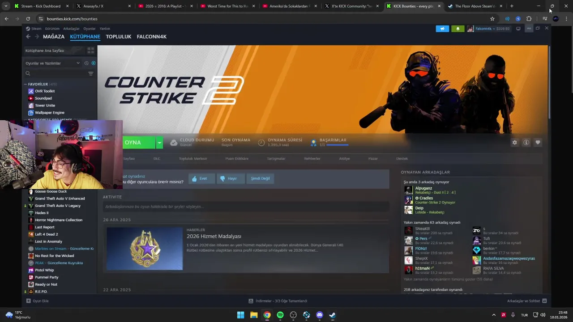The image size is (573, 322).
Task: Open Arkadaşlar menu
Action: [71, 29]
